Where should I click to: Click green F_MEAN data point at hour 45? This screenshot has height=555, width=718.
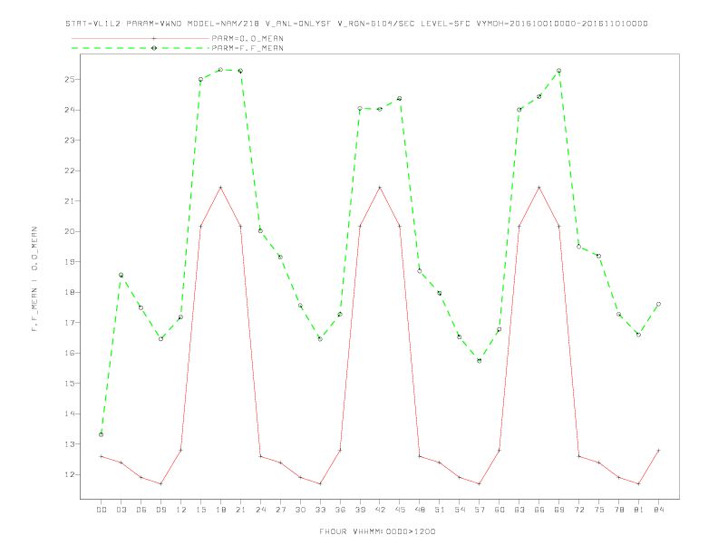pyautogui.click(x=399, y=99)
